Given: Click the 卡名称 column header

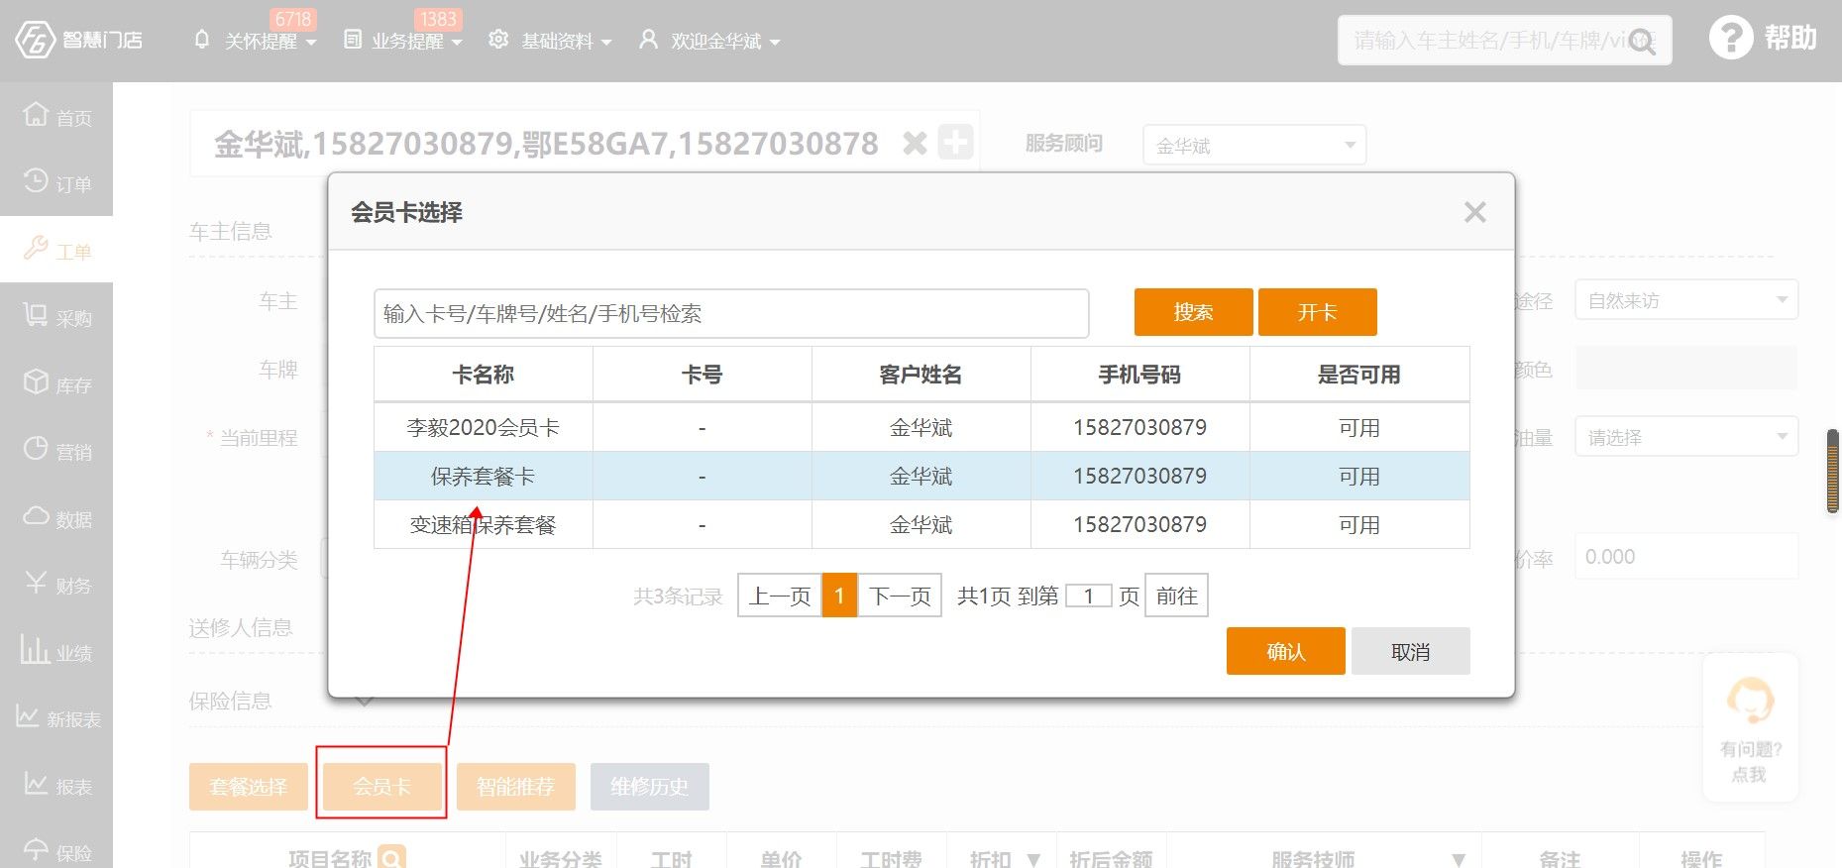Looking at the screenshot, I should (484, 374).
